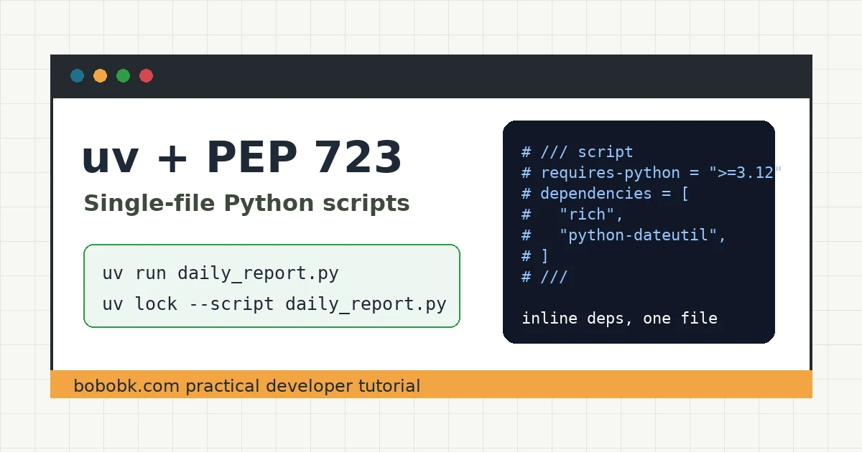This screenshot has width=862, height=452.
Task: Click the "bobobk.com practical developer tutorial" footer
Action: click(246, 386)
